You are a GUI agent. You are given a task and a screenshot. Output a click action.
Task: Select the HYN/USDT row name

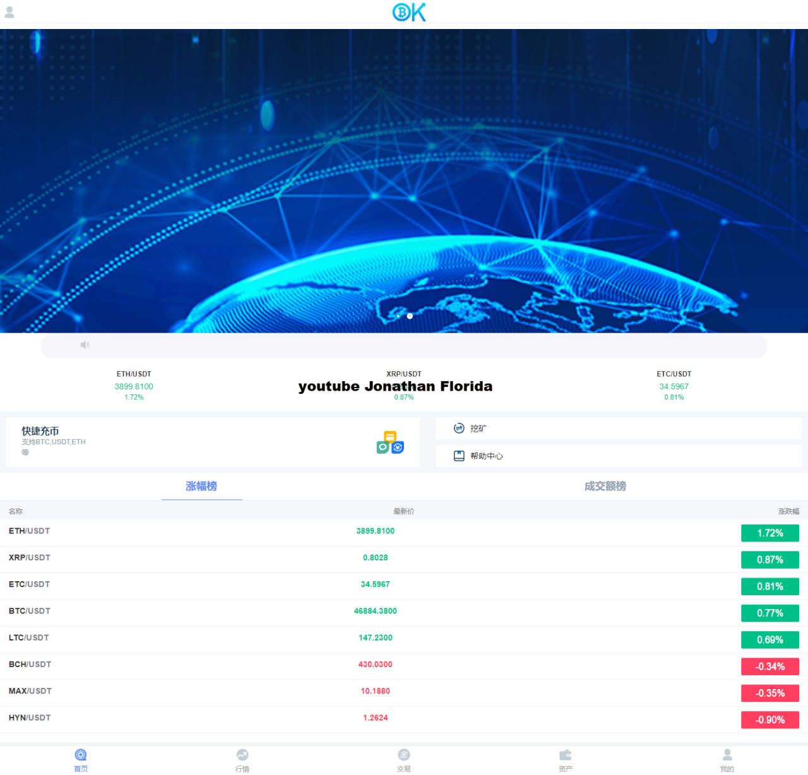(30, 718)
